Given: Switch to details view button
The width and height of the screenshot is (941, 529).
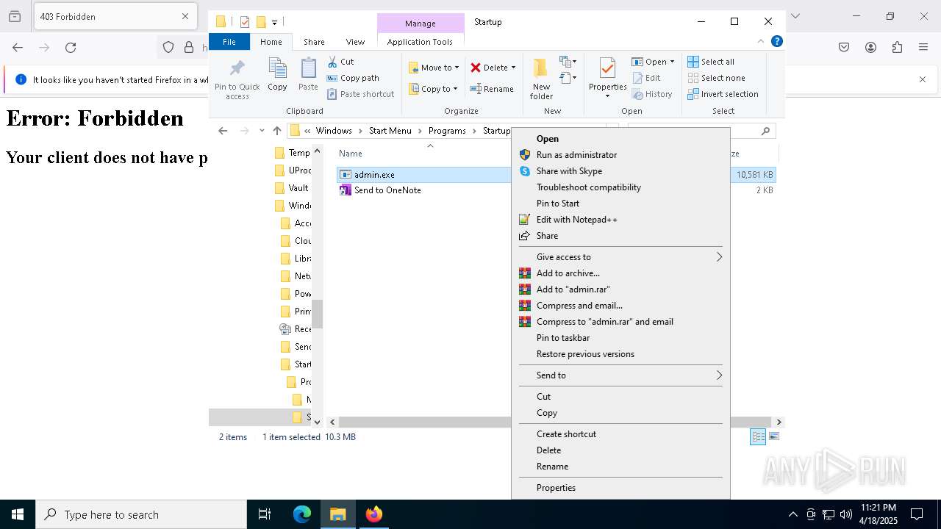Looking at the screenshot, I should tap(758, 437).
